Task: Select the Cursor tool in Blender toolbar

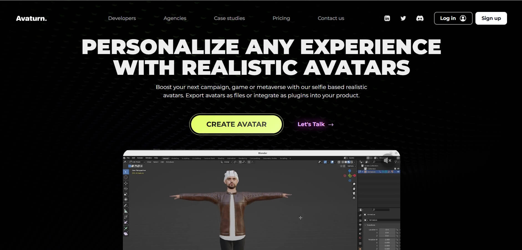Action: coord(126,177)
